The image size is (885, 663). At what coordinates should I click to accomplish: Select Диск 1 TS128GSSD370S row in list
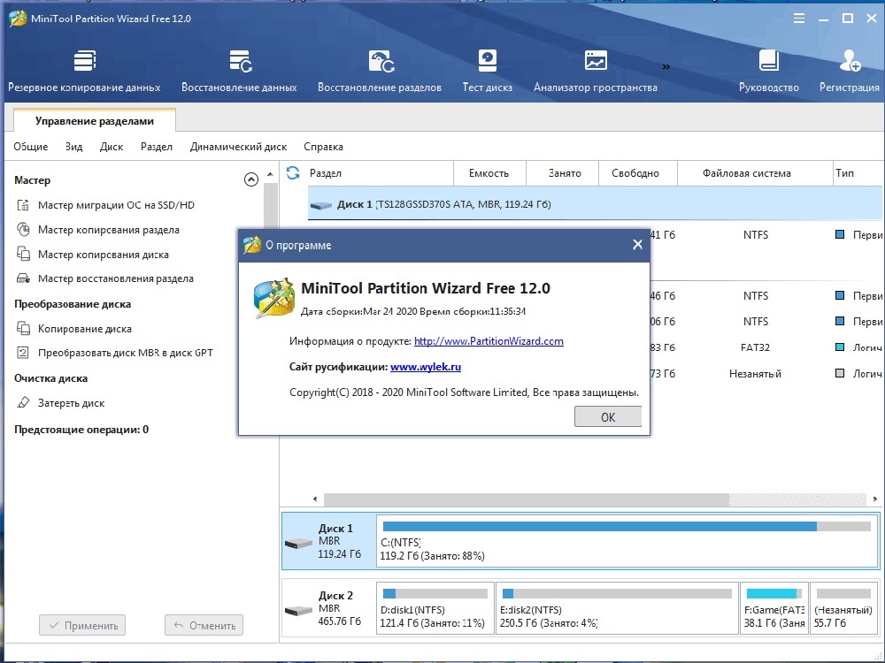coord(595,204)
